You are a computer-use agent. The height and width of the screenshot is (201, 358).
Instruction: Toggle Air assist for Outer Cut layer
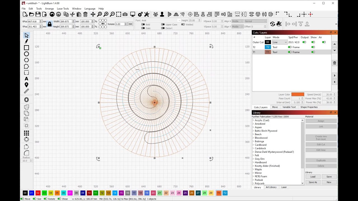(x=324, y=42)
